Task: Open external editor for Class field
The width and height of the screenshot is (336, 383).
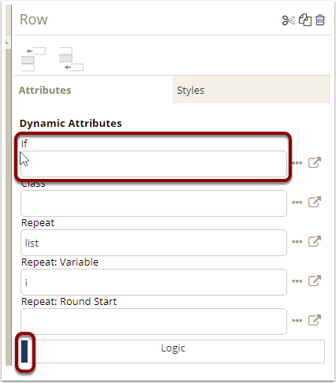Action: pyautogui.click(x=315, y=202)
